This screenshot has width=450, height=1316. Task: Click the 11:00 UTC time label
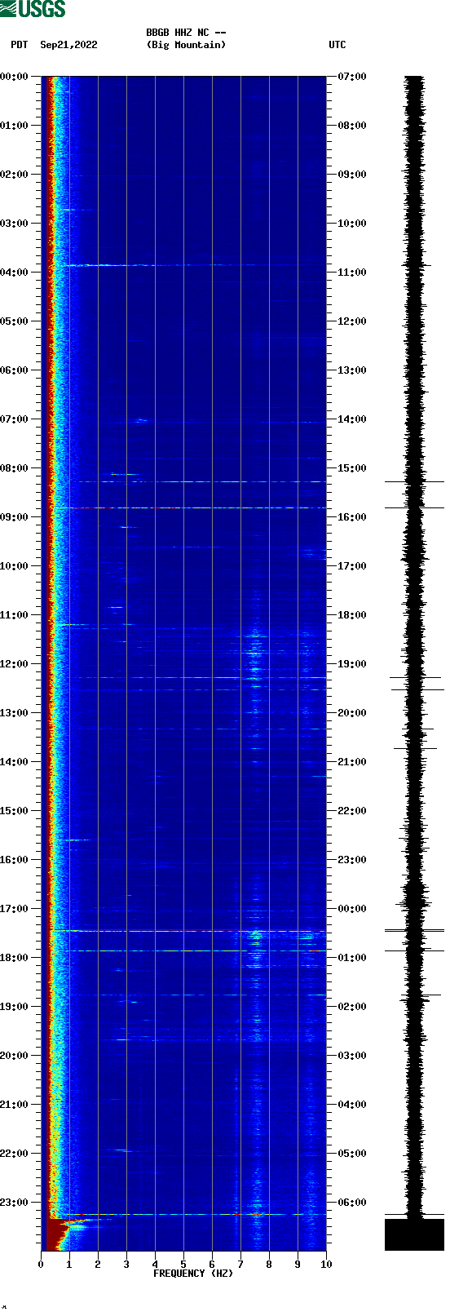tap(352, 273)
